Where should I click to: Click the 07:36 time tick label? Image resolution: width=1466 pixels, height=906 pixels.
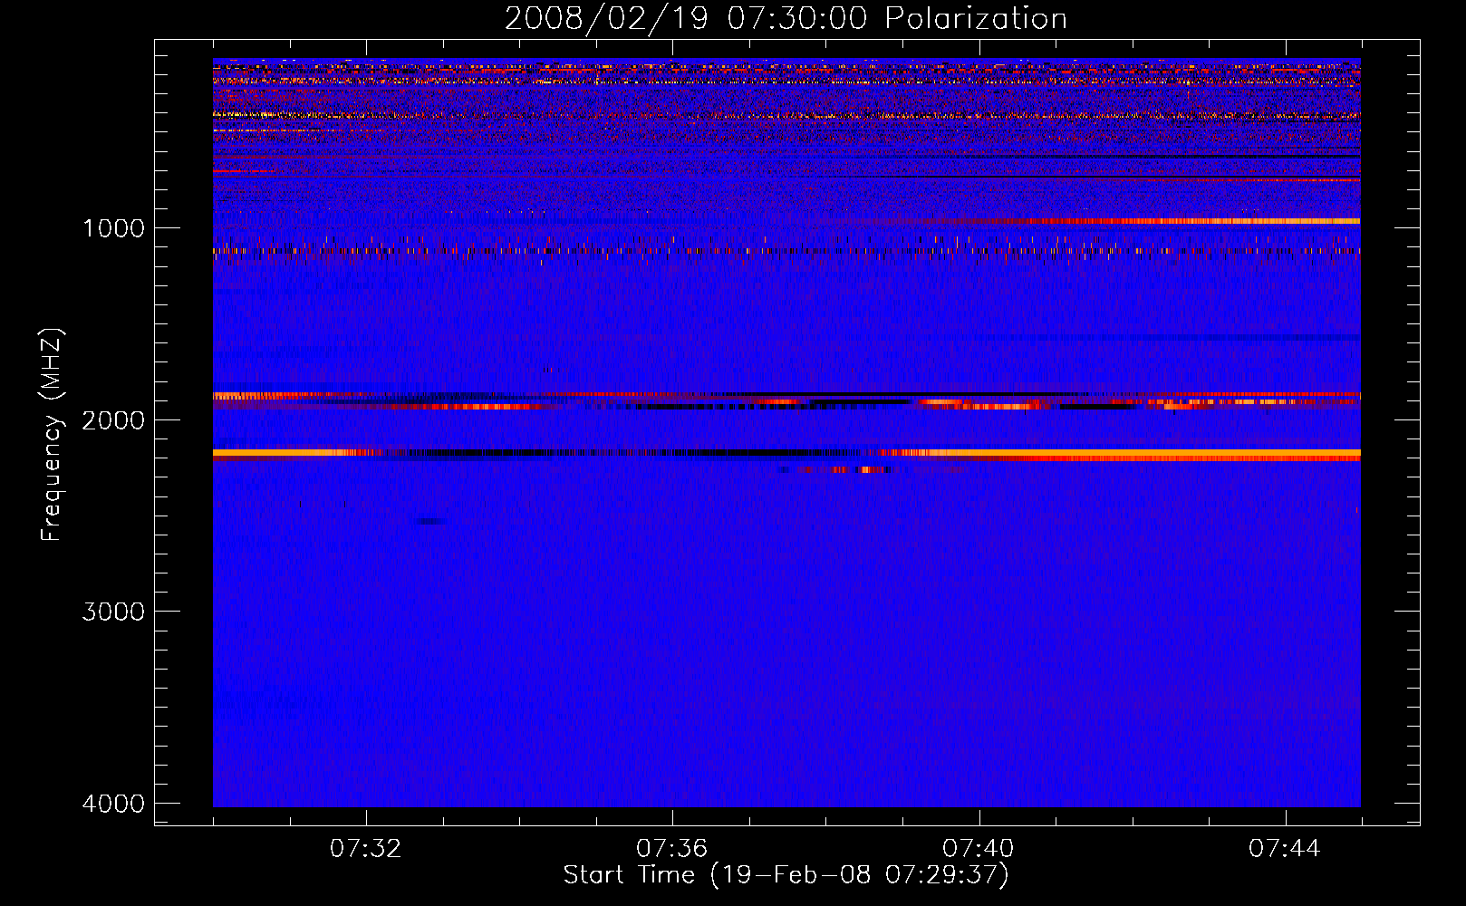coord(672,849)
